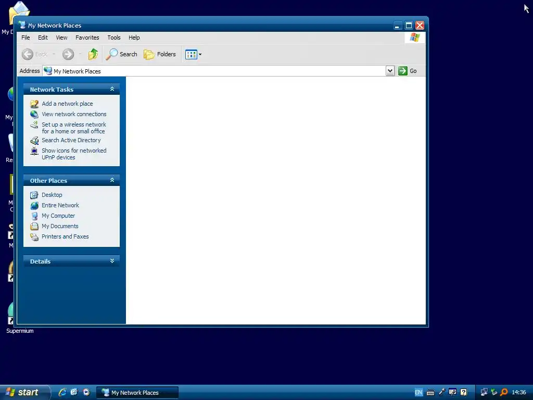The image size is (533, 400).
Task: Open the Favorites menu
Action: tap(87, 37)
